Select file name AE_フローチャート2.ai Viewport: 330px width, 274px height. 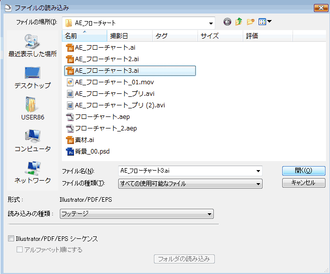click(x=107, y=59)
